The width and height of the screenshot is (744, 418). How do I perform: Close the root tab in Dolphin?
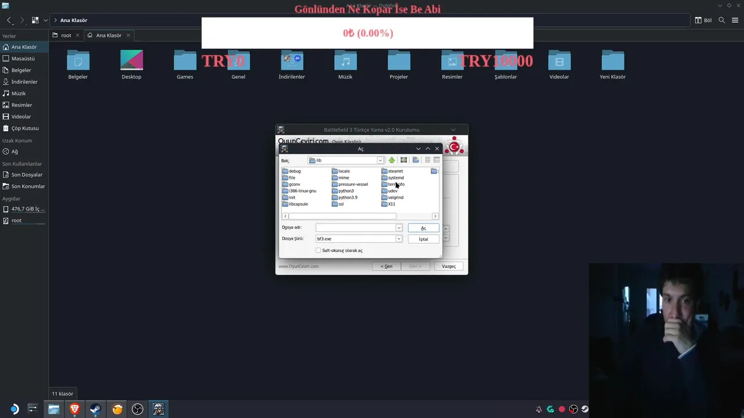(x=77, y=35)
